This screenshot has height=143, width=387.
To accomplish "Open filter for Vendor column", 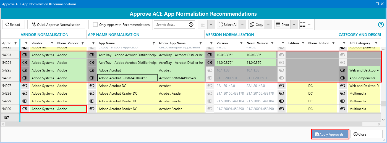I will pos(52,43).
